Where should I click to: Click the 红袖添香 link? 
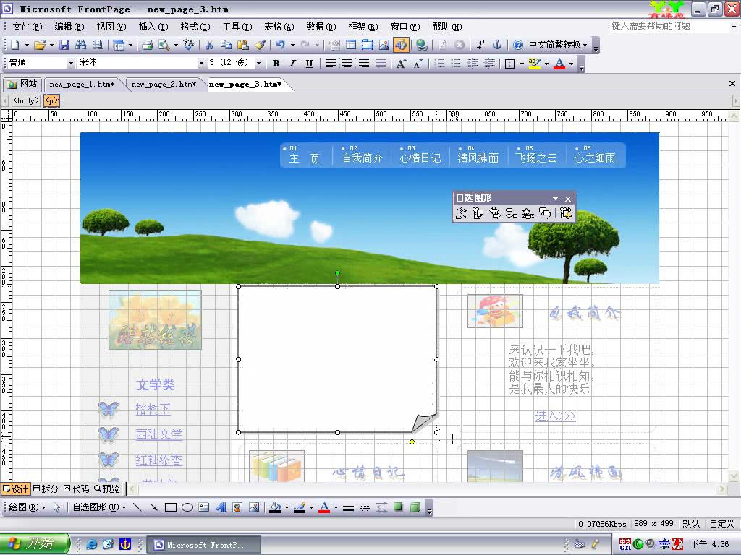(158, 460)
